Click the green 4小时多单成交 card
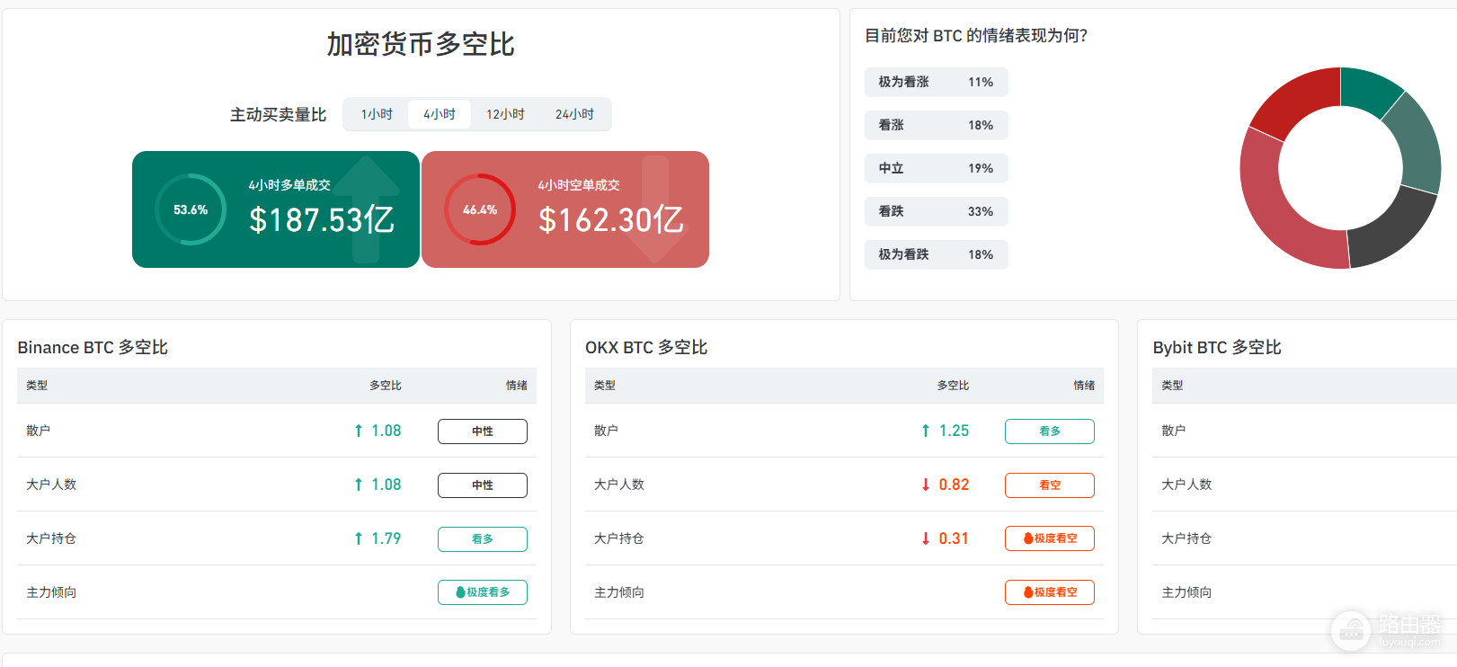The height and width of the screenshot is (667, 1457). click(276, 209)
